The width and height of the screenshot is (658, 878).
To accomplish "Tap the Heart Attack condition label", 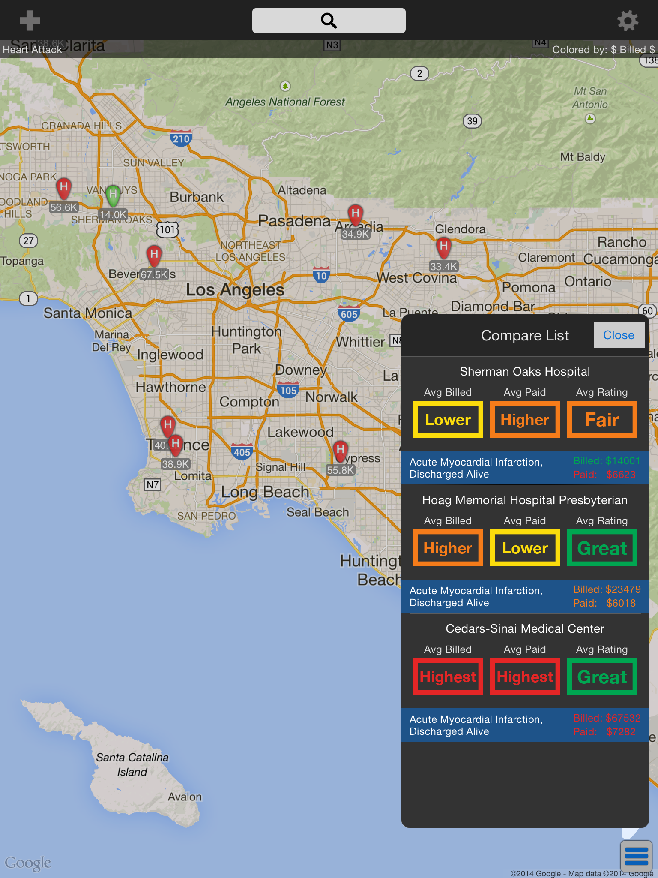I will (x=33, y=50).
